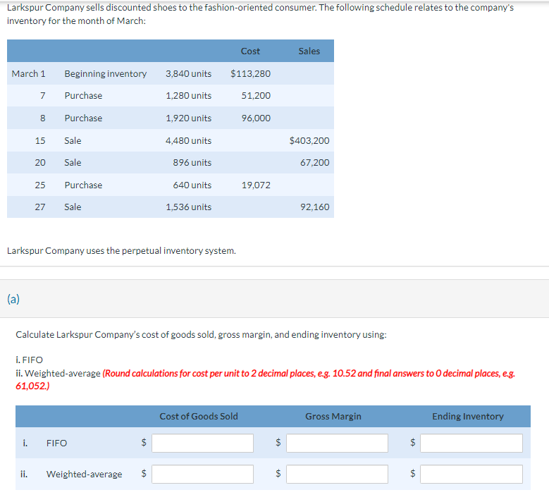
Task: Click the 1,280 units cell
Action: [188, 96]
